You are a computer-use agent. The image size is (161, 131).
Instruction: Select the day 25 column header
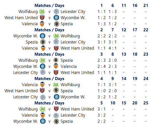click(x=146, y=103)
